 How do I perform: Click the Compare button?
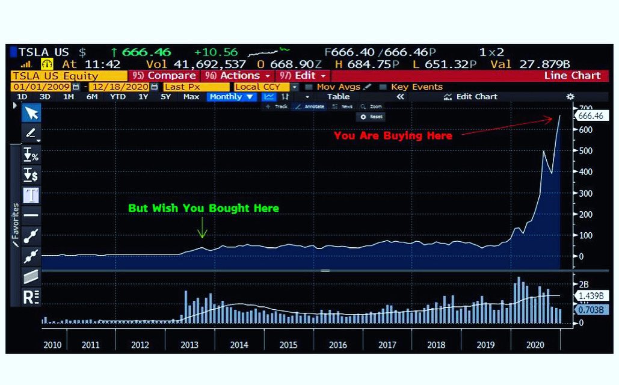(164, 75)
